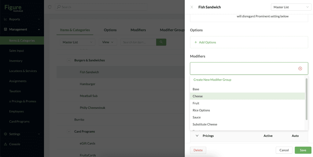Click Create New Modifier Group link

[212, 80]
